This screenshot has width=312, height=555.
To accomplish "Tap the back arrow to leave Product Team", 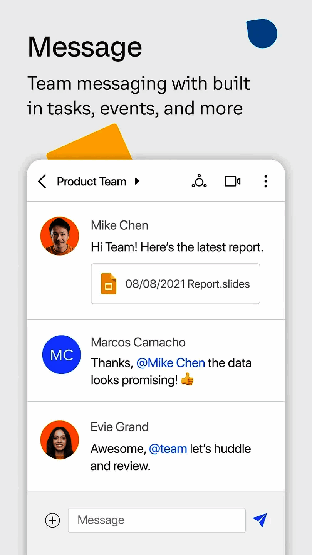I will tap(42, 181).
